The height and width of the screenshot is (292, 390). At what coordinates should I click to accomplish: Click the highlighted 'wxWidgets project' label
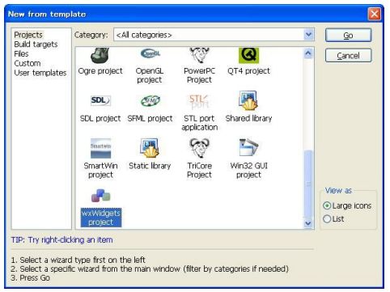point(101,218)
